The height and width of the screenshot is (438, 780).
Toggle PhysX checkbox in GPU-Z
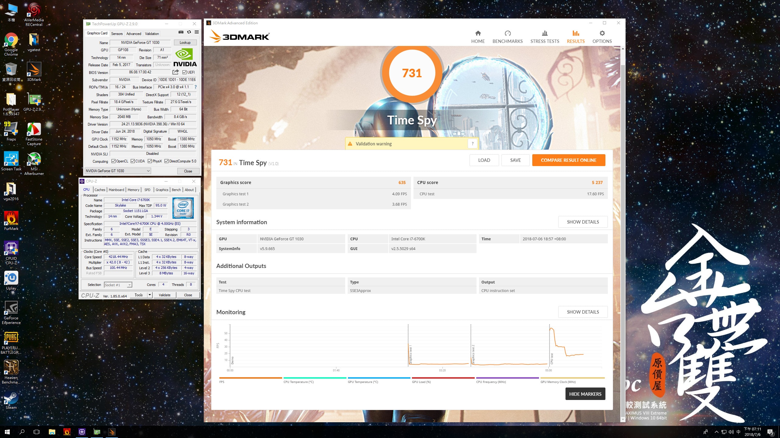point(150,161)
